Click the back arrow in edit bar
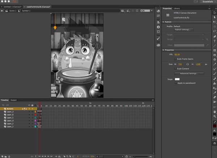The width and height of the screenshot is (217, 158). [2, 11]
